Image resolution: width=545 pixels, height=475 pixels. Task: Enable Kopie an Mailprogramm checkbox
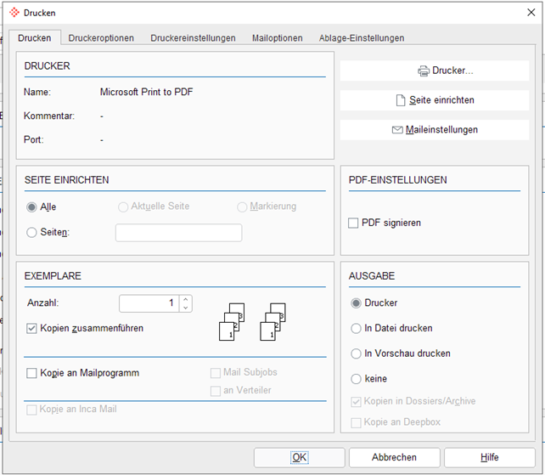(31, 373)
